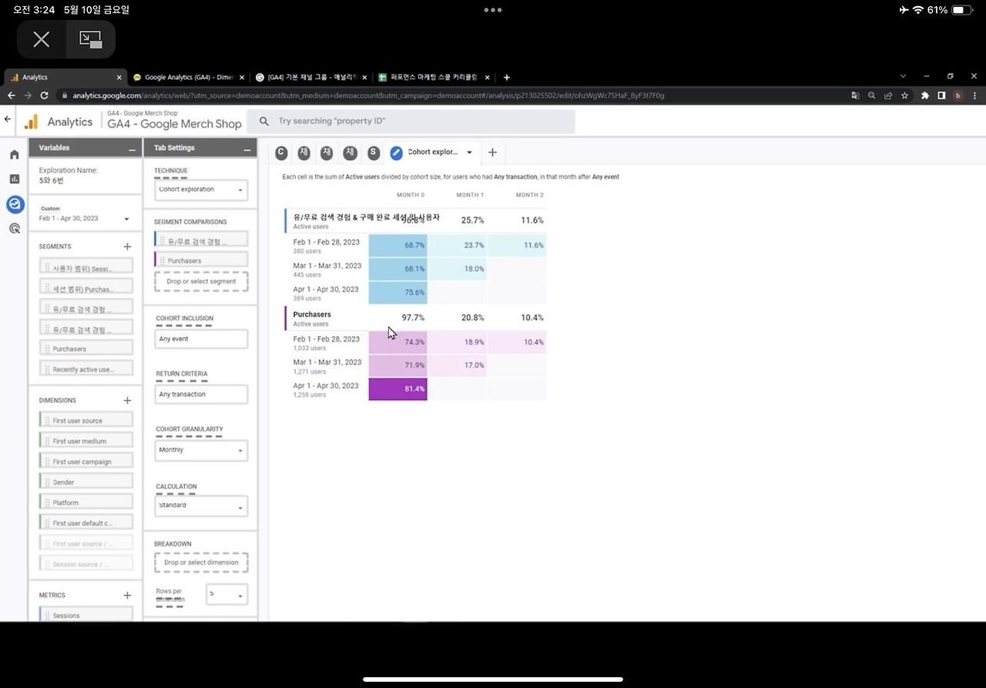Add a new dimension with the plus icon
Screen dimensions: 986x688
click(127, 400)
